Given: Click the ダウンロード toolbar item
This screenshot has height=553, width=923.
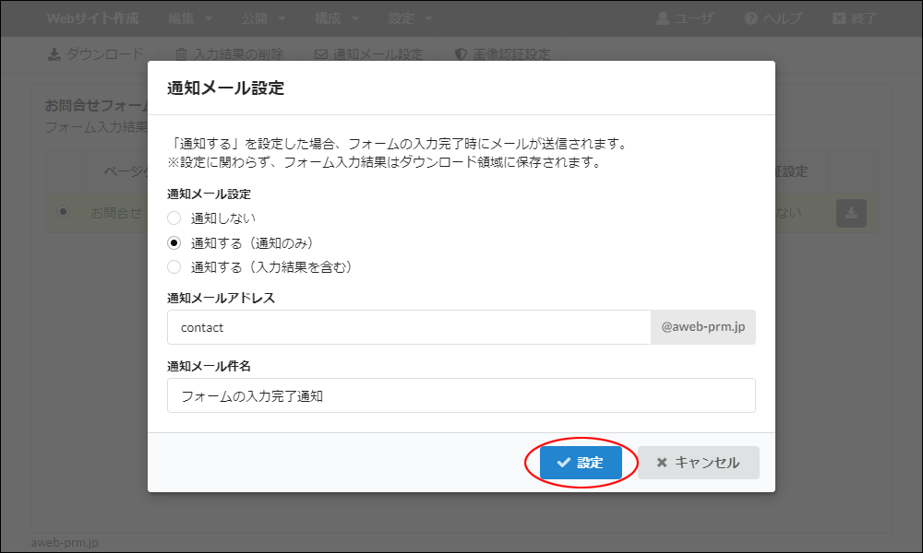Looking at the screenshot, I should pyautogui.click(x=95, y=54).
